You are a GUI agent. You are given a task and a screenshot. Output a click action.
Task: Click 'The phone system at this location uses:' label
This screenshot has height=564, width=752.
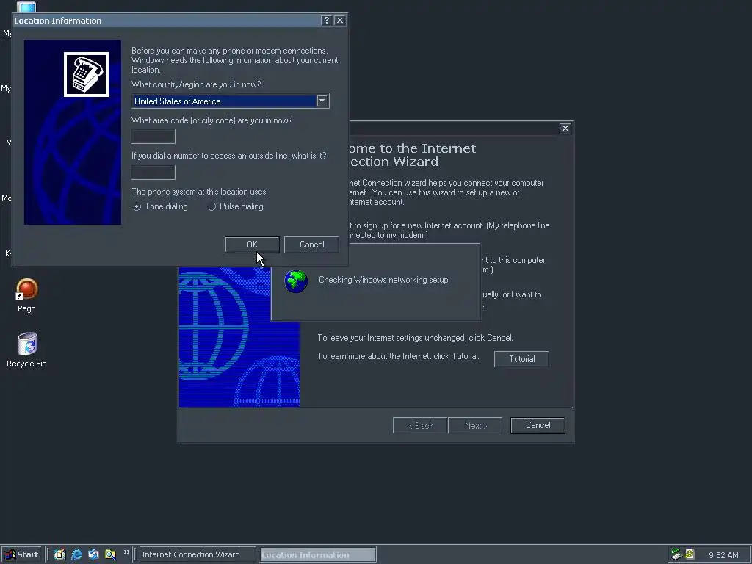pos(200,192)
